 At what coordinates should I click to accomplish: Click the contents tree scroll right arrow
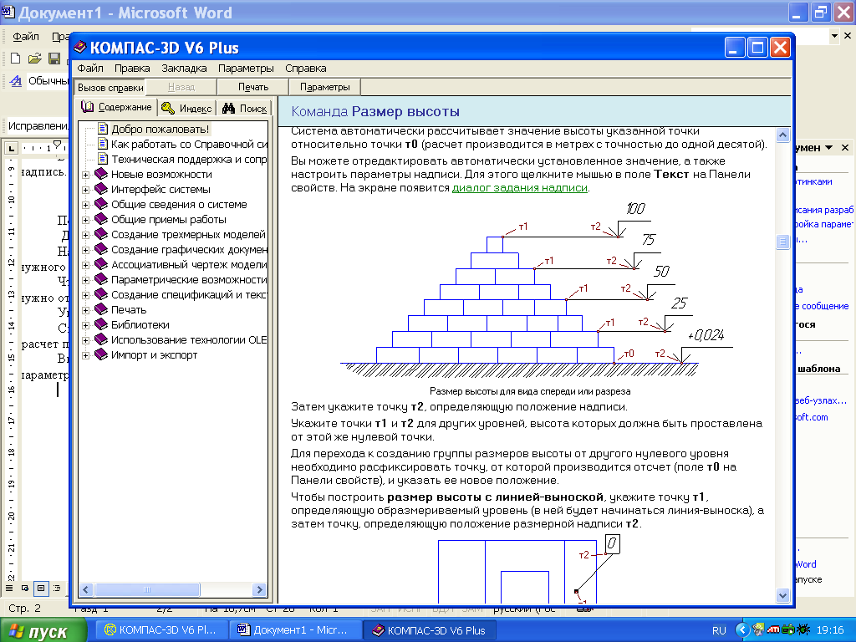pos(260,589)
